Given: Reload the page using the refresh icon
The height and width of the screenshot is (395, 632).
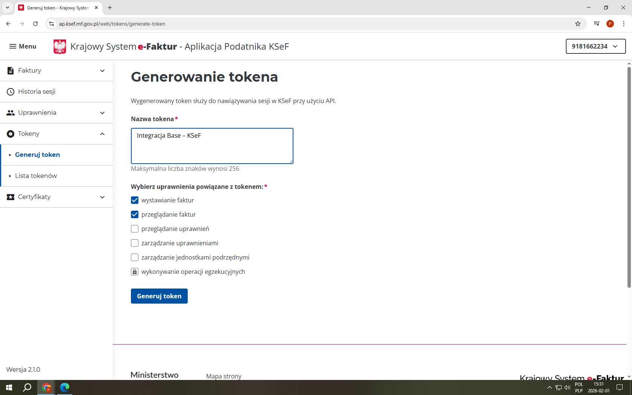Looking at the screenshot, I should (35, 24).
